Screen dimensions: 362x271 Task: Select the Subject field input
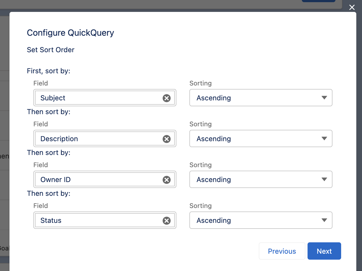[x=95, y=98]
